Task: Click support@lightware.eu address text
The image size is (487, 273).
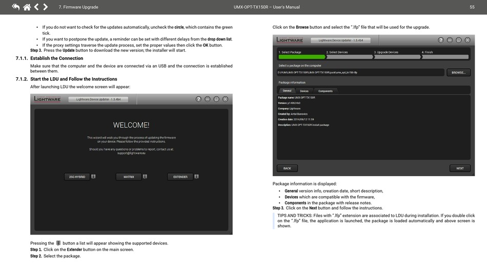Action: point(131,153)
